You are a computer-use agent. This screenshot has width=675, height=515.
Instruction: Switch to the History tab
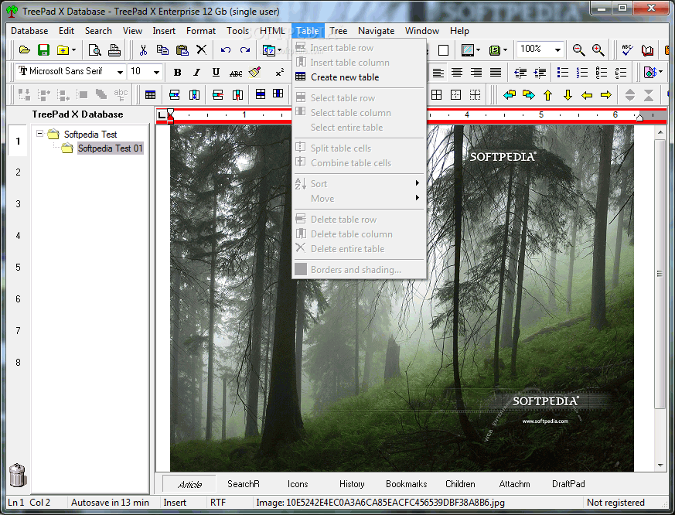pos(352,484)
